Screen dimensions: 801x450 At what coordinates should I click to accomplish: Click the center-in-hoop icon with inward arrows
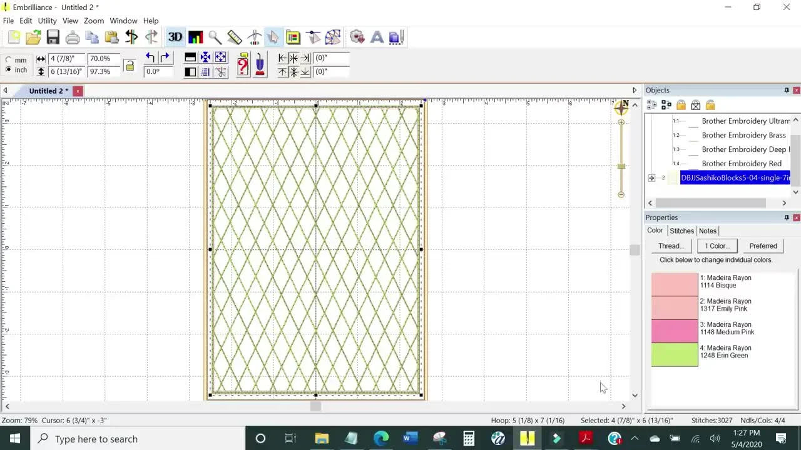[x=205, y=57]
